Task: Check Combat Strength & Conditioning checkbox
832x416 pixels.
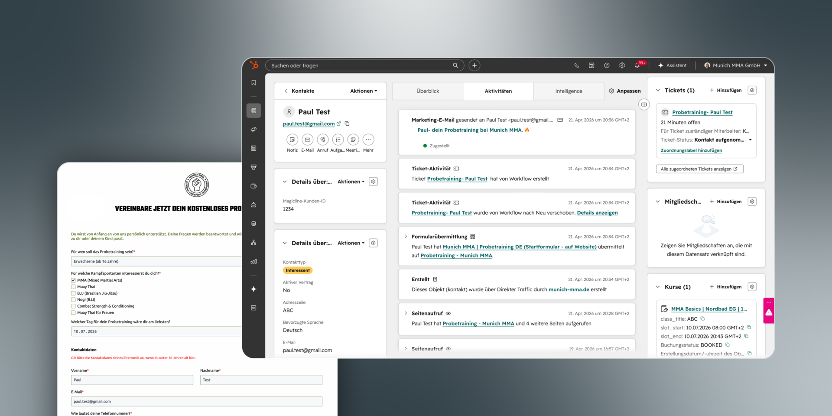Action: [73, 306]
